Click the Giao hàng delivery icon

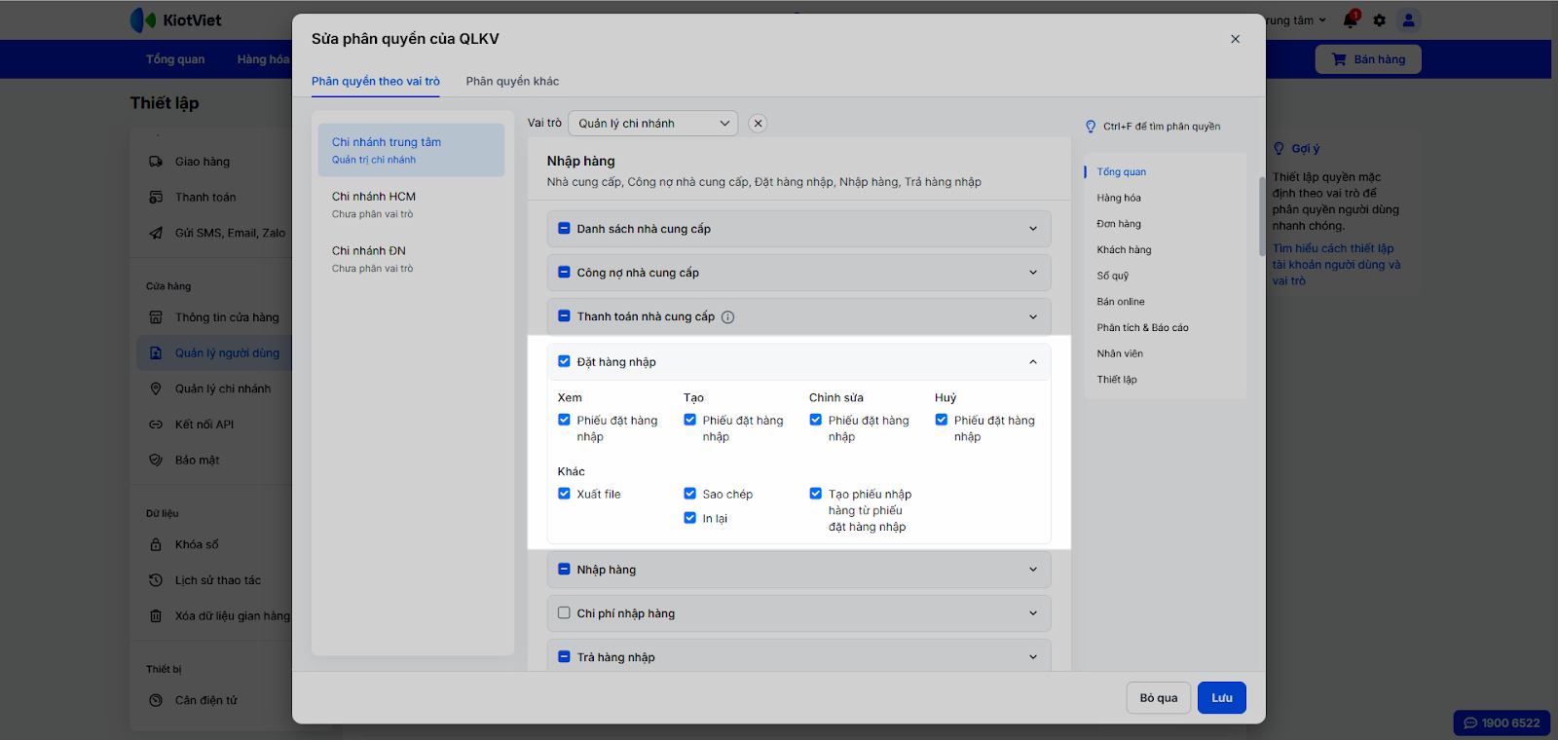click(x=156, y=162)
